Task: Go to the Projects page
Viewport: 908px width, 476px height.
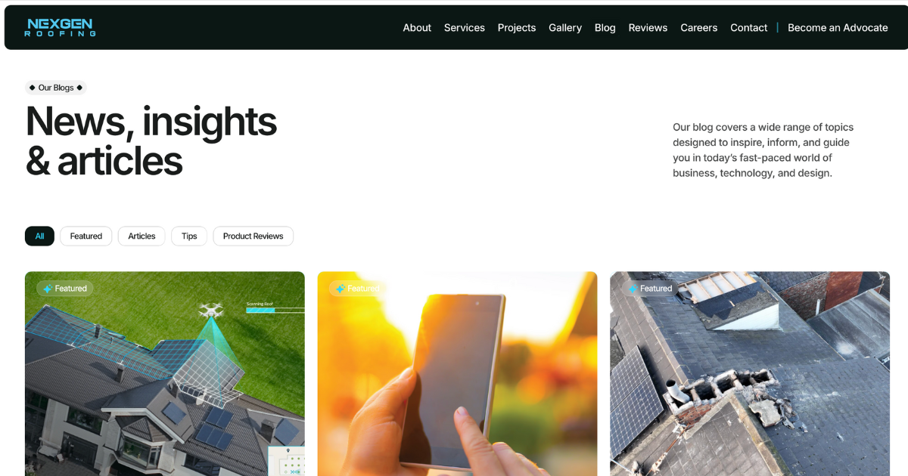Action: [x=517, y=28]
